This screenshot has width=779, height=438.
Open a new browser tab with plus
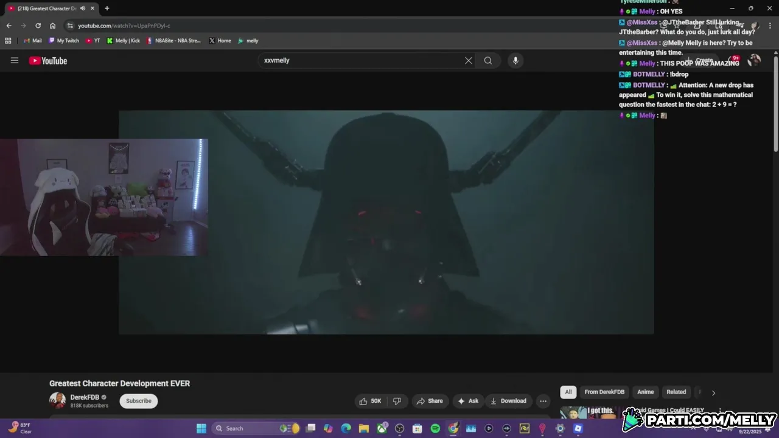pyautogui.click(x=107, y=9)
